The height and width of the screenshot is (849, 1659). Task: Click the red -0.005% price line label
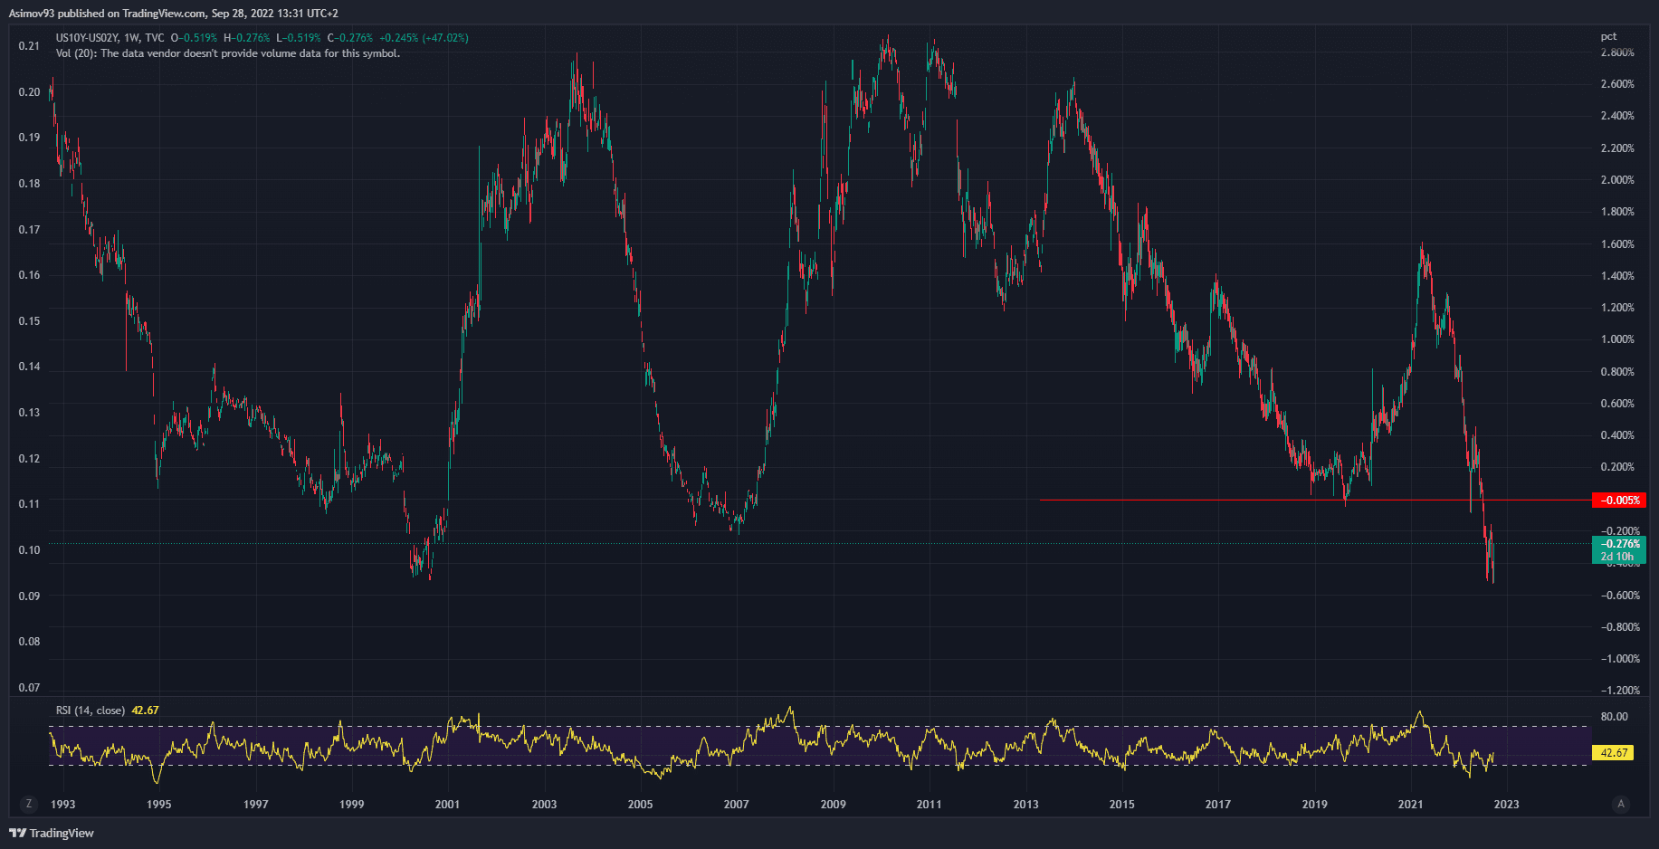[1618, 501]
